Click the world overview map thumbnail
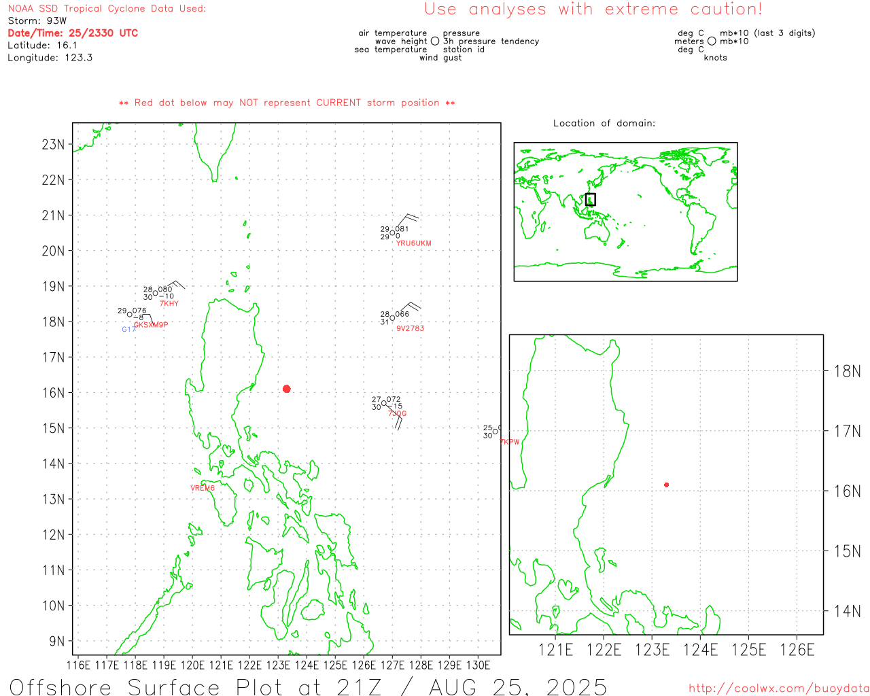The height and width of the screenshot is (696, 870). pyautogui.click(x=626, y=212)
